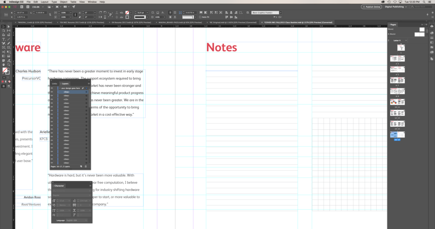This screenshot has height=229, width=435.
Task: Open stroke weight 0.25 pt dropdown
Action: click(x=147, y=13)
